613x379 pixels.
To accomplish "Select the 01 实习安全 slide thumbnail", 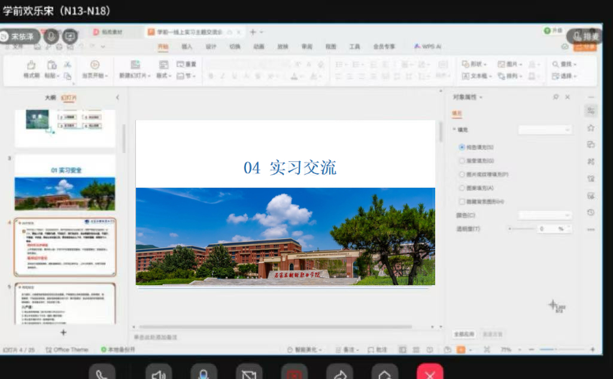I will (65, 182).
